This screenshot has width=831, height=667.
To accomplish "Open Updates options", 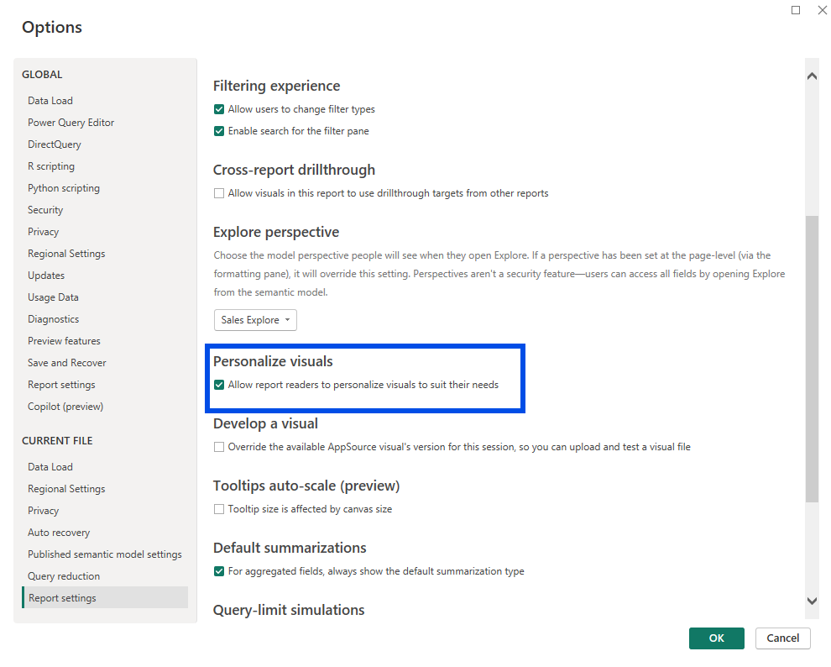I will [46, 276].
